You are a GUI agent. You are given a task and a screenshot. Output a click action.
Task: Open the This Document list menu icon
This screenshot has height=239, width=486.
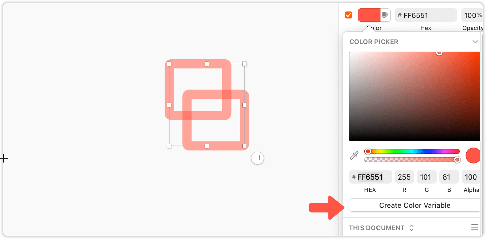475,228
